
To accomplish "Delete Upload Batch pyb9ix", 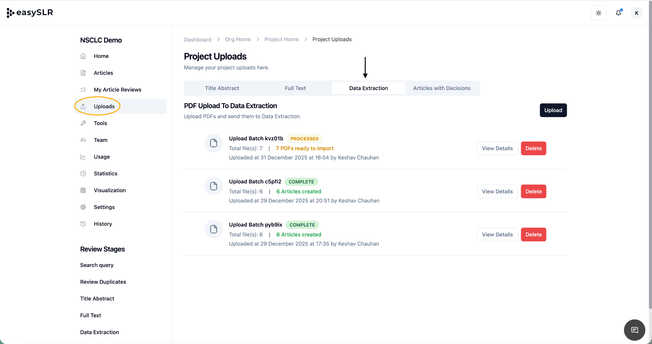I will tap(533, 235).
